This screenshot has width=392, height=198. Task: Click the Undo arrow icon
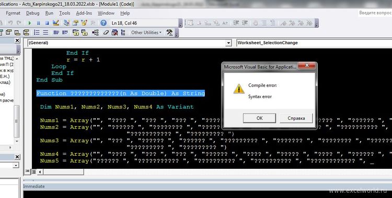point(10,23)
